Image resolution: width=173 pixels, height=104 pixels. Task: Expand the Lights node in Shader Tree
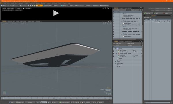(116, 62)
